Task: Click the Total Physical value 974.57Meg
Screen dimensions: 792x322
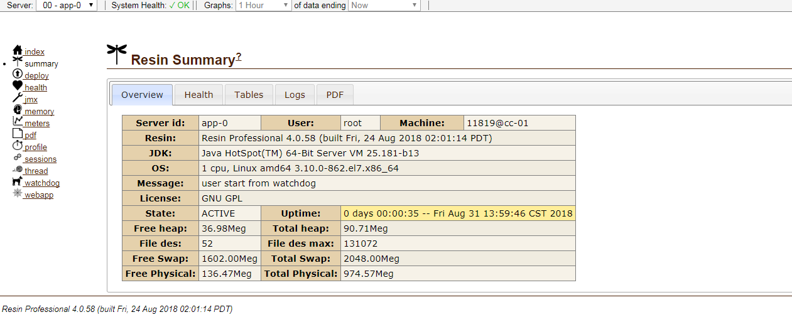Action: 458,274
